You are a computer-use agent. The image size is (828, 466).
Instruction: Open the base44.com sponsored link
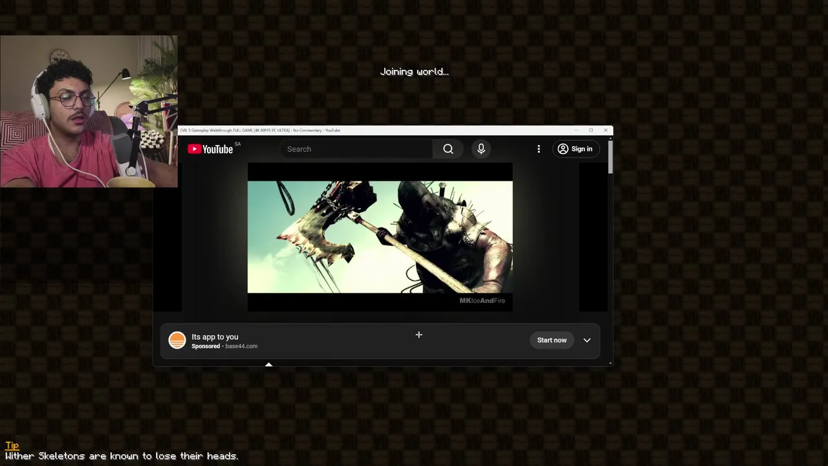(241, 346)
